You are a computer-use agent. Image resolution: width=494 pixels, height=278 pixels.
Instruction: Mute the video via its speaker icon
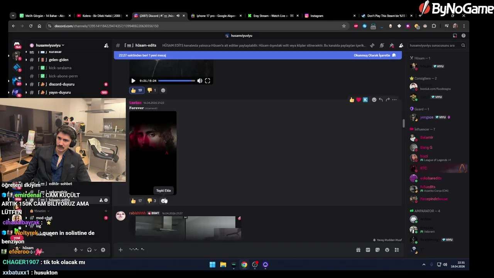(200, 81)
